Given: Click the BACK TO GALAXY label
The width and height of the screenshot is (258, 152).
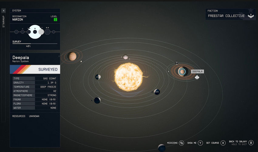Looking at the screenshot, I should (238, 141).
